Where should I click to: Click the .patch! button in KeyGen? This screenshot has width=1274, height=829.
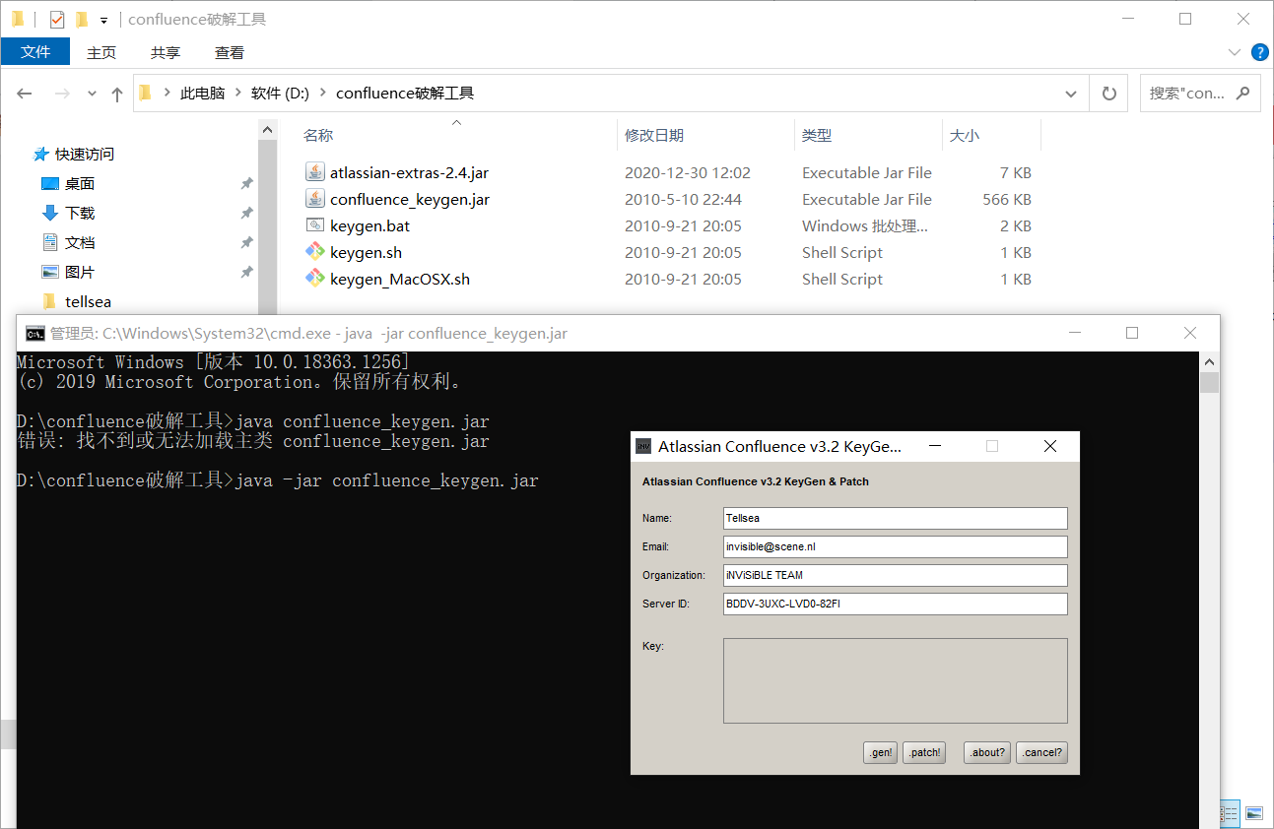(x=924, y=752)
